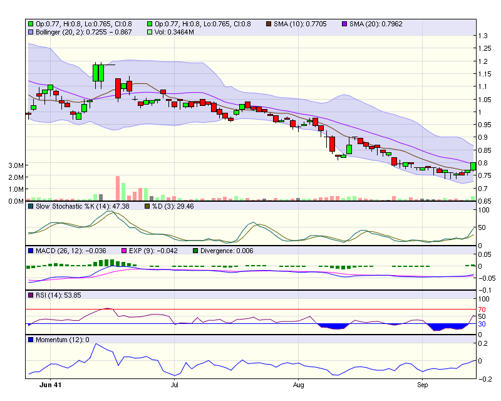Select Slow Stochastic %K (14): 47.38 label
The image size is (501, 401).
point(83,206)
